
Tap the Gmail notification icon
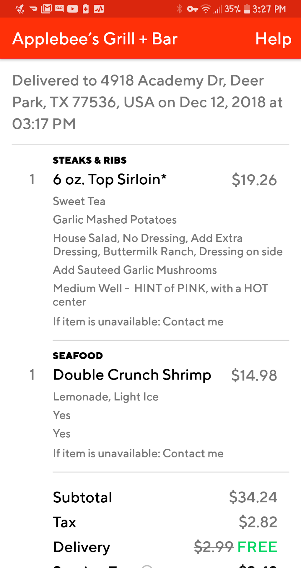tap(46, 9)
